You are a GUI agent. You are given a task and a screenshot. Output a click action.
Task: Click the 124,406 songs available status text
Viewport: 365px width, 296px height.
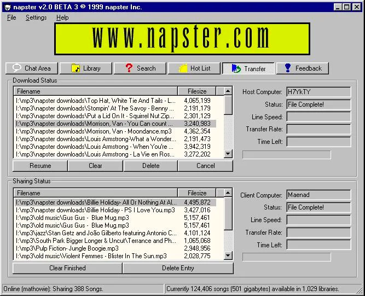tap(253, 289)
